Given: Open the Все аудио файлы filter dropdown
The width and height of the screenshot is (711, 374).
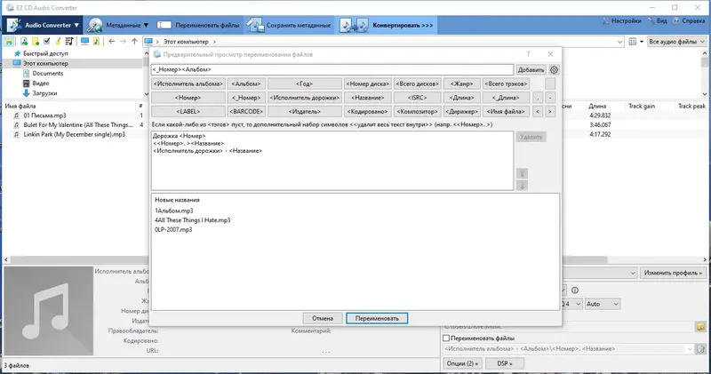Looking at the screenshot, I should tap(676, 42).
